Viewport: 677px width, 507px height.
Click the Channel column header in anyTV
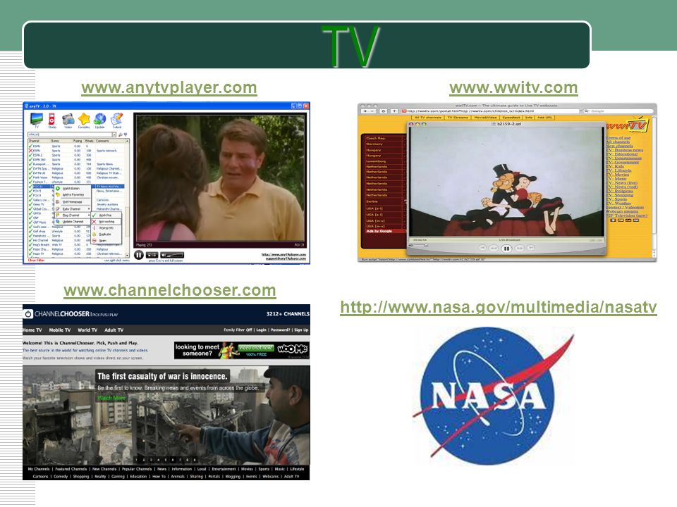(39, 141)
